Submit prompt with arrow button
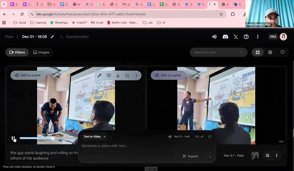Viewport: 294px width, 171px height. (x=210, y=157)
